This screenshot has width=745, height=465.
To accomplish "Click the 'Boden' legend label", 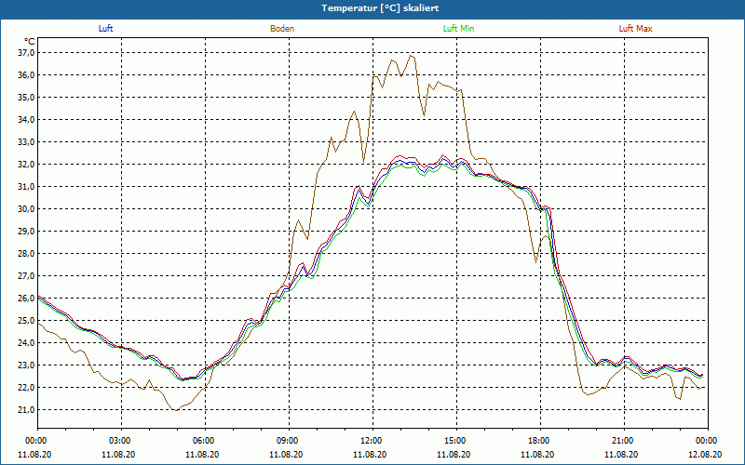I will [x=282, y=29].
